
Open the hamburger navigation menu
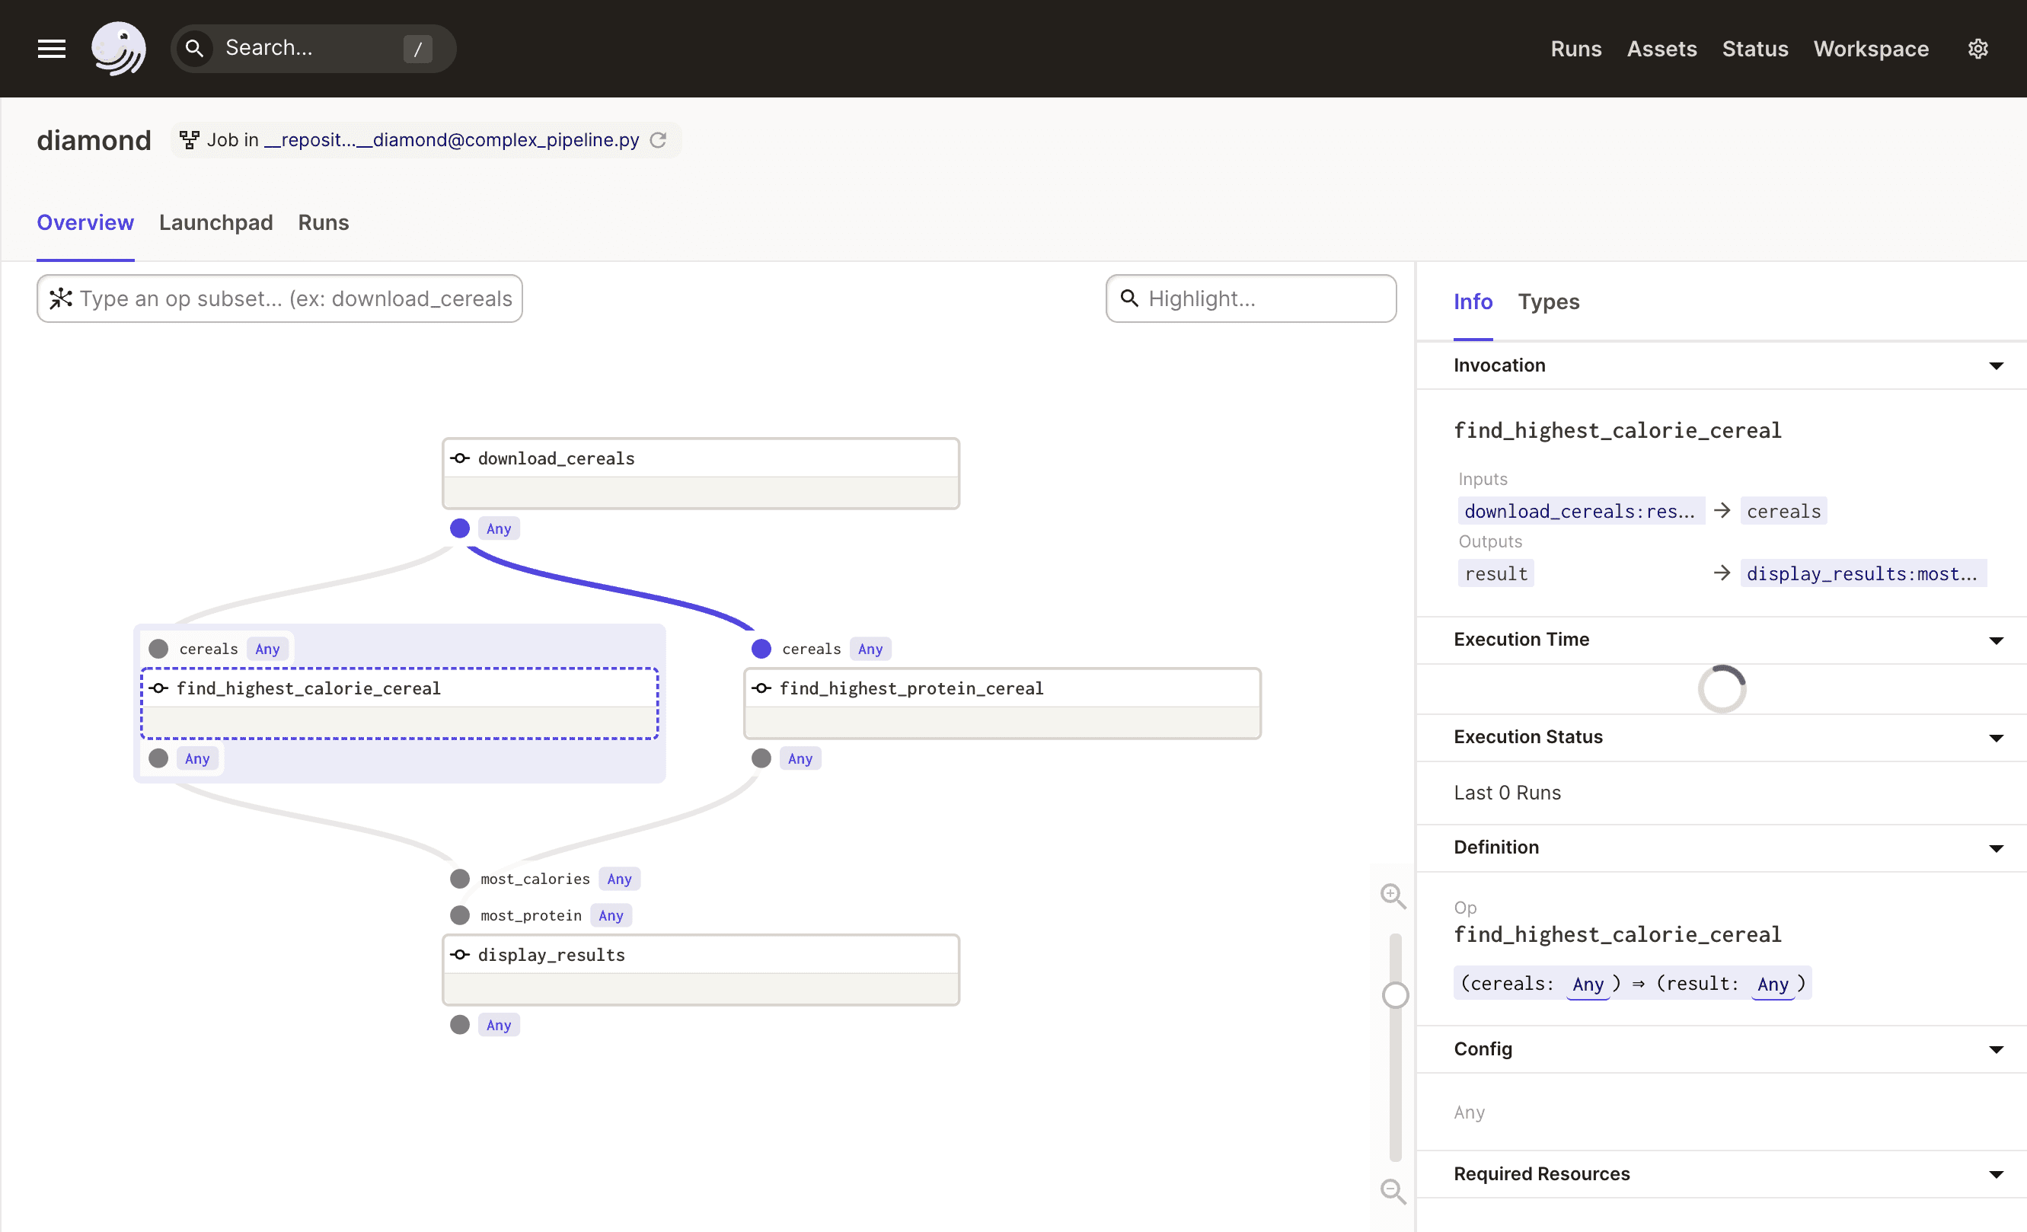pyautogui.click(x=52, y=49)
